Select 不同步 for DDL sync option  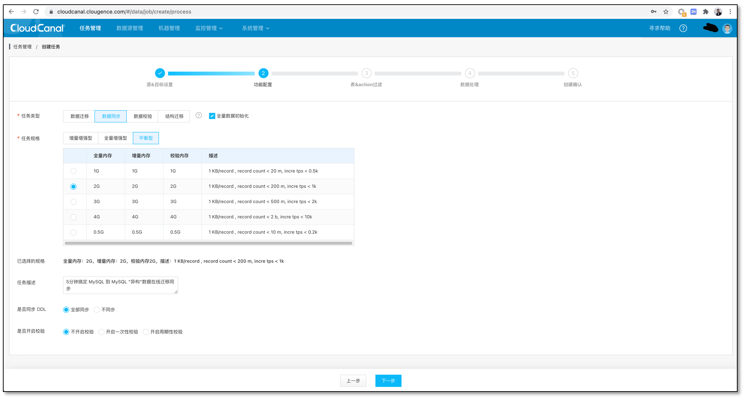click(x=97, y=310)
